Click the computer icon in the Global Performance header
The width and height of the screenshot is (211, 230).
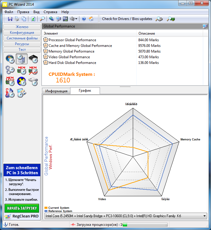click(205, 26)
